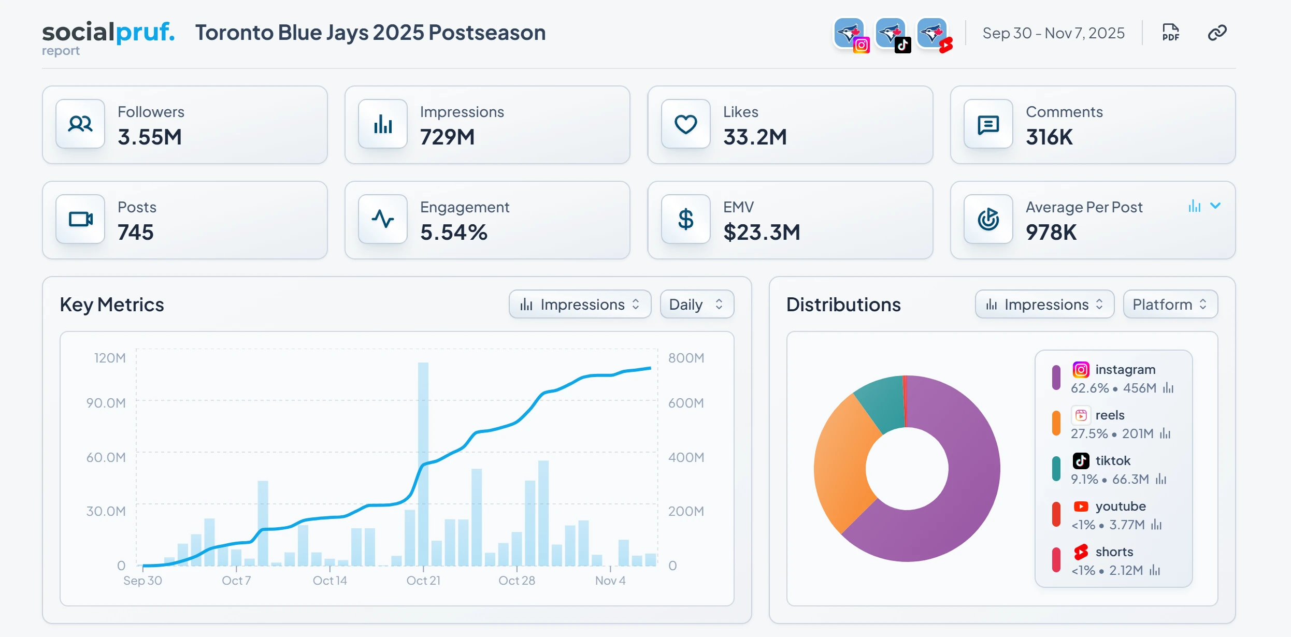Viewport: 1291px width, 637px height.
Task: Open the Platform grouping dropdown
Action: (x=1170, y=304)
